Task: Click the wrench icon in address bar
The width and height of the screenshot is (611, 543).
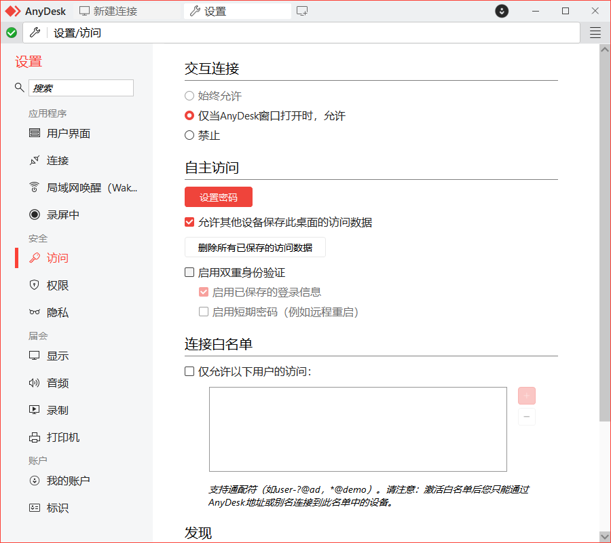Action: click(x=35, y=33)
